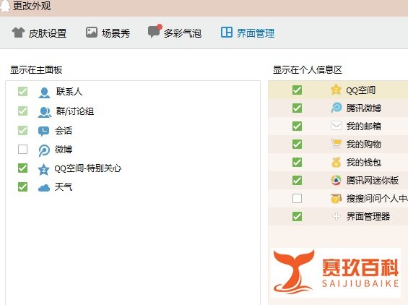Click the T-shirt skin settings icon
Image resolution: width=408 pixels, height=305 pixels.
pos(18,33)
